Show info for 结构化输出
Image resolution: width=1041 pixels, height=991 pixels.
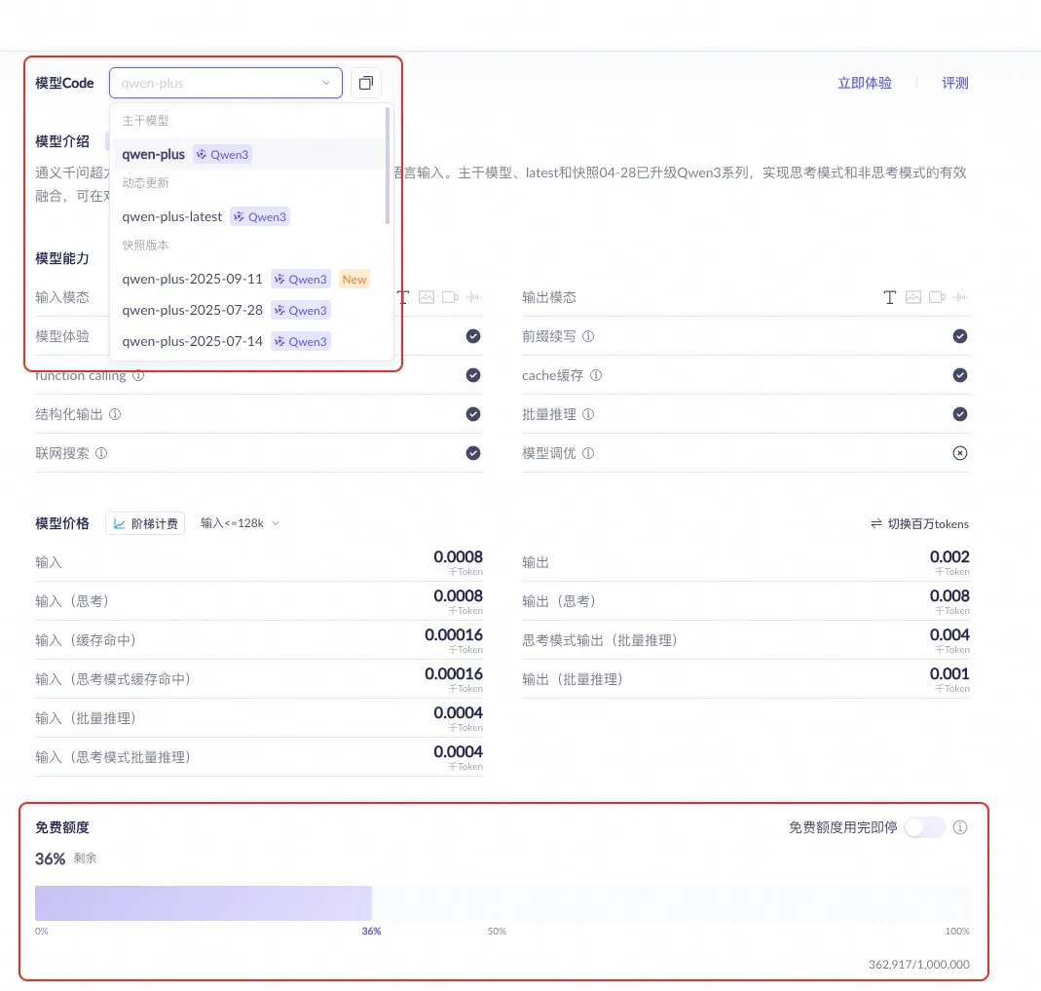[115, 414]
